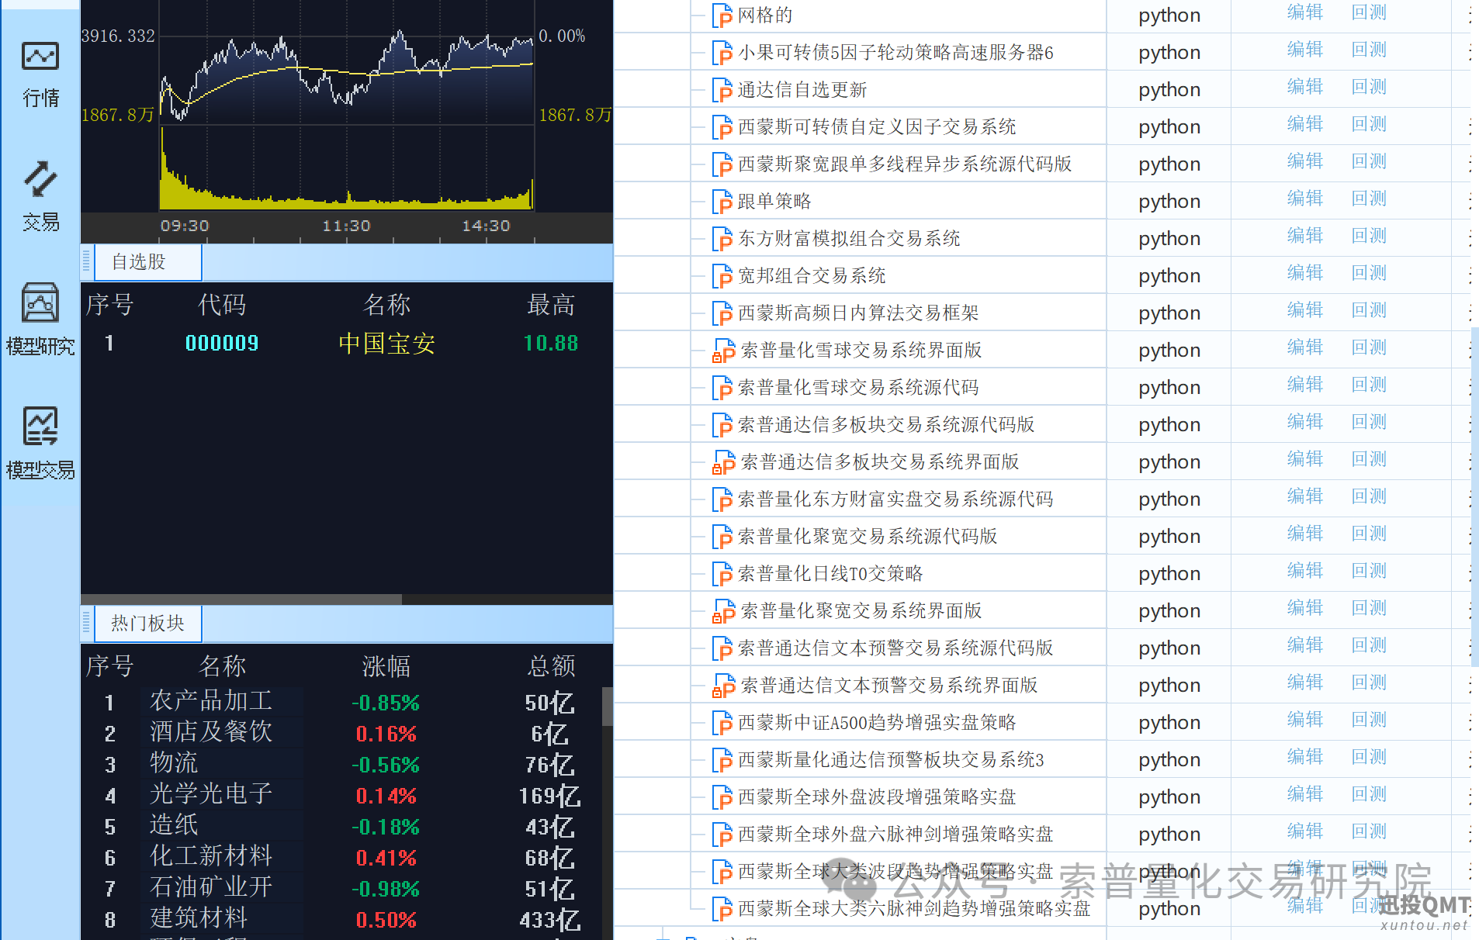The width and height of the screenshot is (1479, 940).
Task: Click the python file icon beside 通达信自选更新
Action: tap(722, 90)
